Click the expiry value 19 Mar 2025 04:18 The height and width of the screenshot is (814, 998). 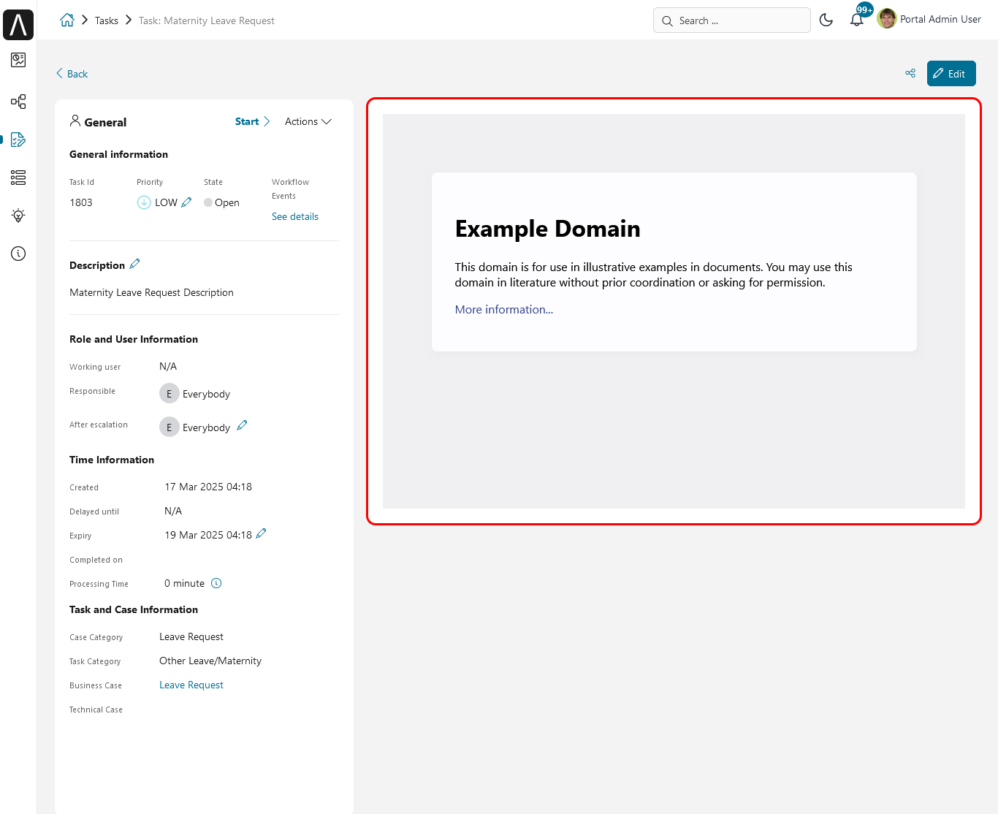tap(208, 535)
